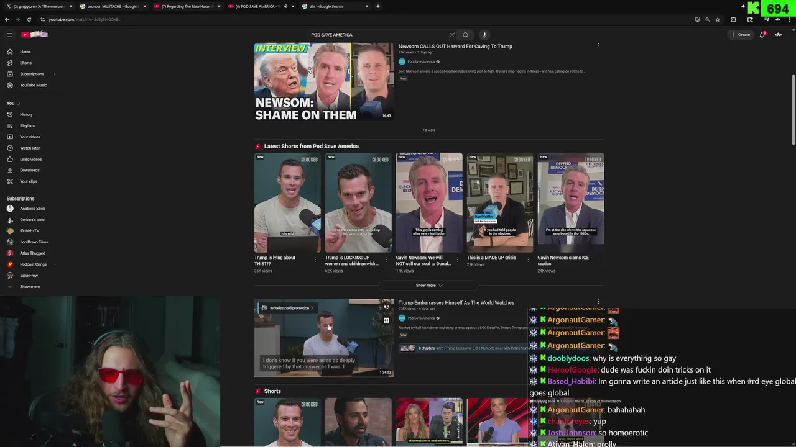Open 'Trump is lying about THIS???' short
Viewport: 796px width, 447px height.
[x=287, y=202]
